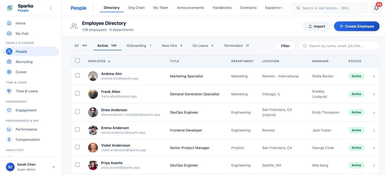
Task: Show New Hire employees tab
Action: click(x=172, y=45)
